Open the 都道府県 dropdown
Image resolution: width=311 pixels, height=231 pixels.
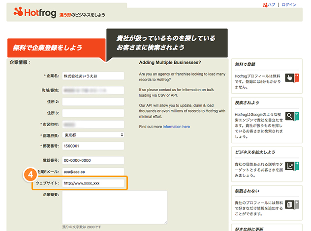93,135
